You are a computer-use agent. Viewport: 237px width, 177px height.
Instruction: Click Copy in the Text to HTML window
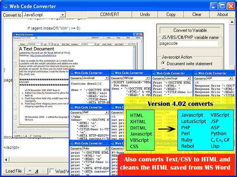click(118, 38)
